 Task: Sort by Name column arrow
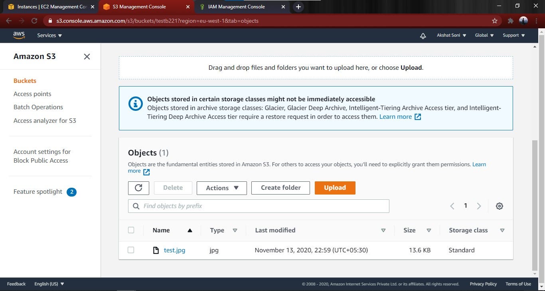[190, 230]
